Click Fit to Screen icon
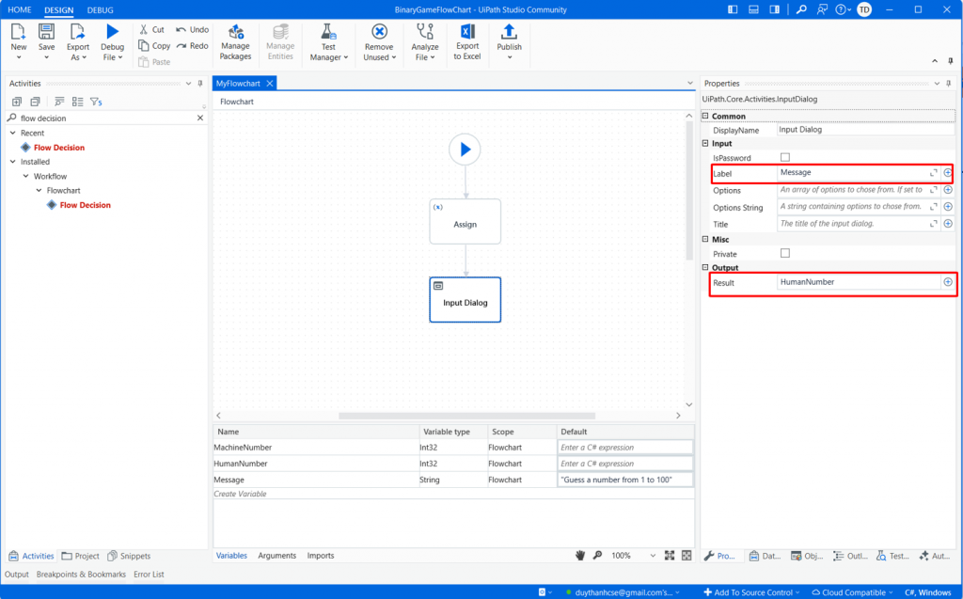Viewport: 963px width, 599px height. click(x=670, y=556)
